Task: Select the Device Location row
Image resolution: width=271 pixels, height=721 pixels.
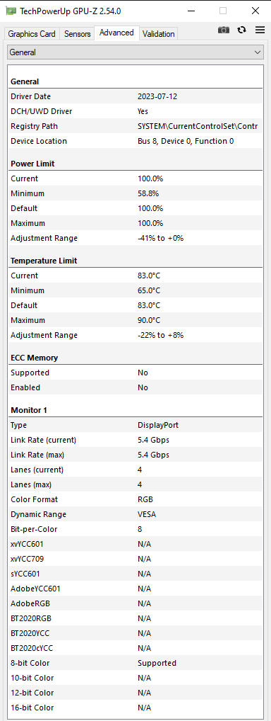Action: [x=135, y=141]
